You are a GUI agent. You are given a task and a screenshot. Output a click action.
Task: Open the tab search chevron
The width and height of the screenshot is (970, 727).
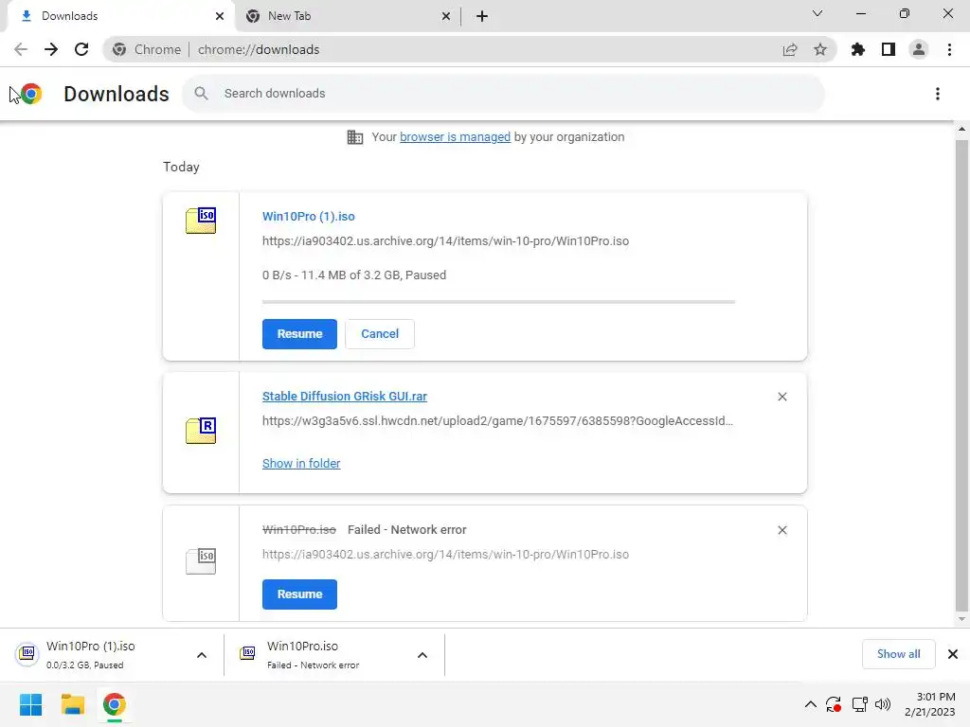click(817, 13)
